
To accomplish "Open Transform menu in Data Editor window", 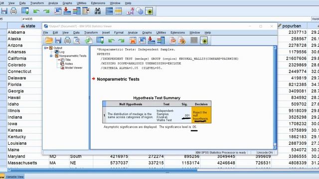I will point(37,3).
